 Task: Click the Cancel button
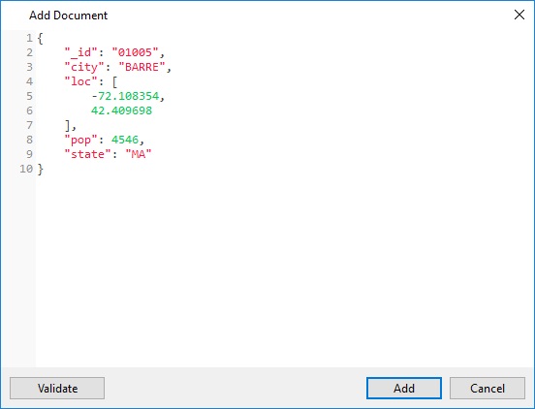click(488, 388)
